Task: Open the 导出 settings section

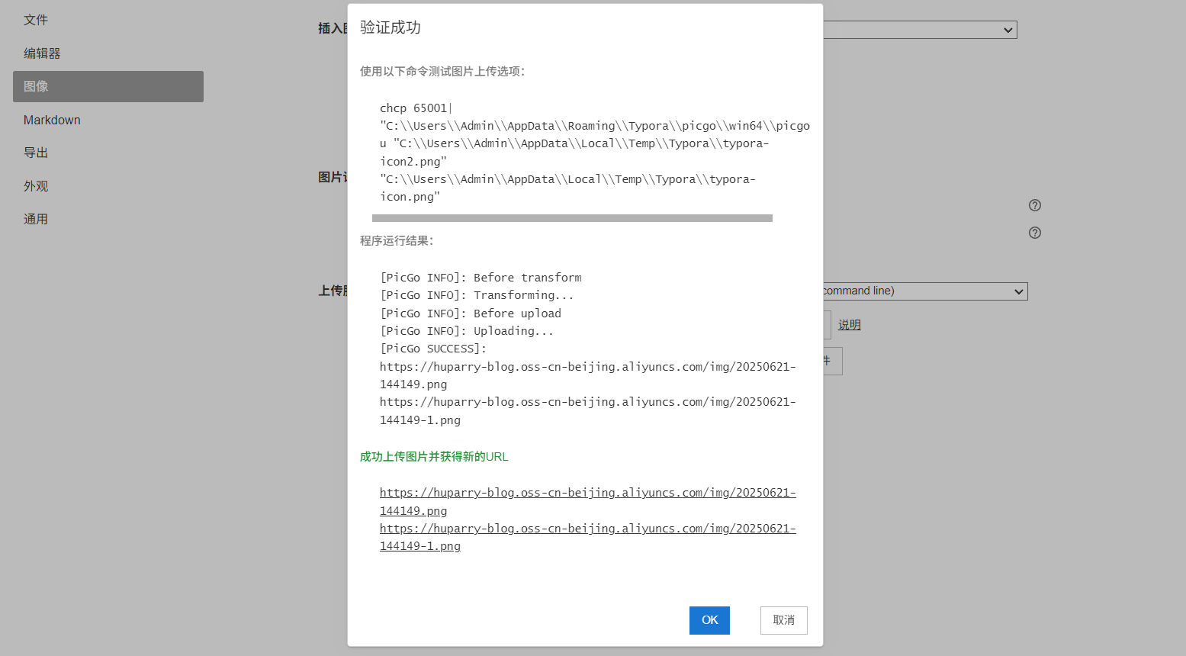Action: point(36,153)
